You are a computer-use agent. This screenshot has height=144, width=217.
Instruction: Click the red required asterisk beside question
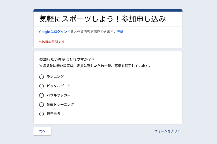93,59
